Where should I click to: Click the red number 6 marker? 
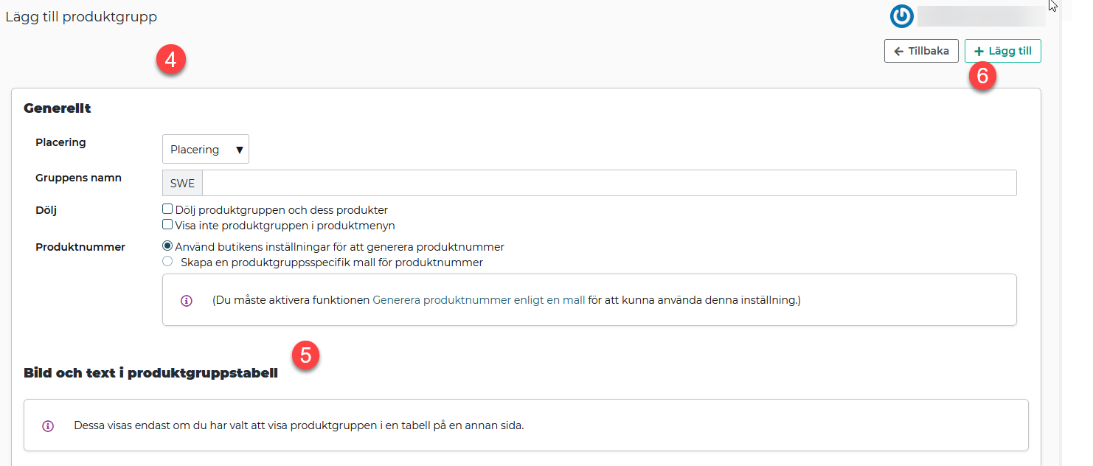pyautogui.click(x=982, y=76)
